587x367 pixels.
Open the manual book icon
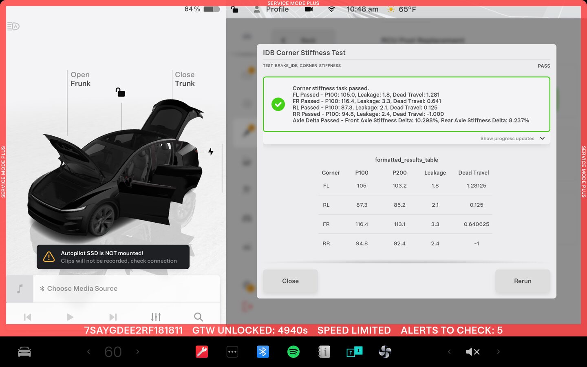click(324, 352)
